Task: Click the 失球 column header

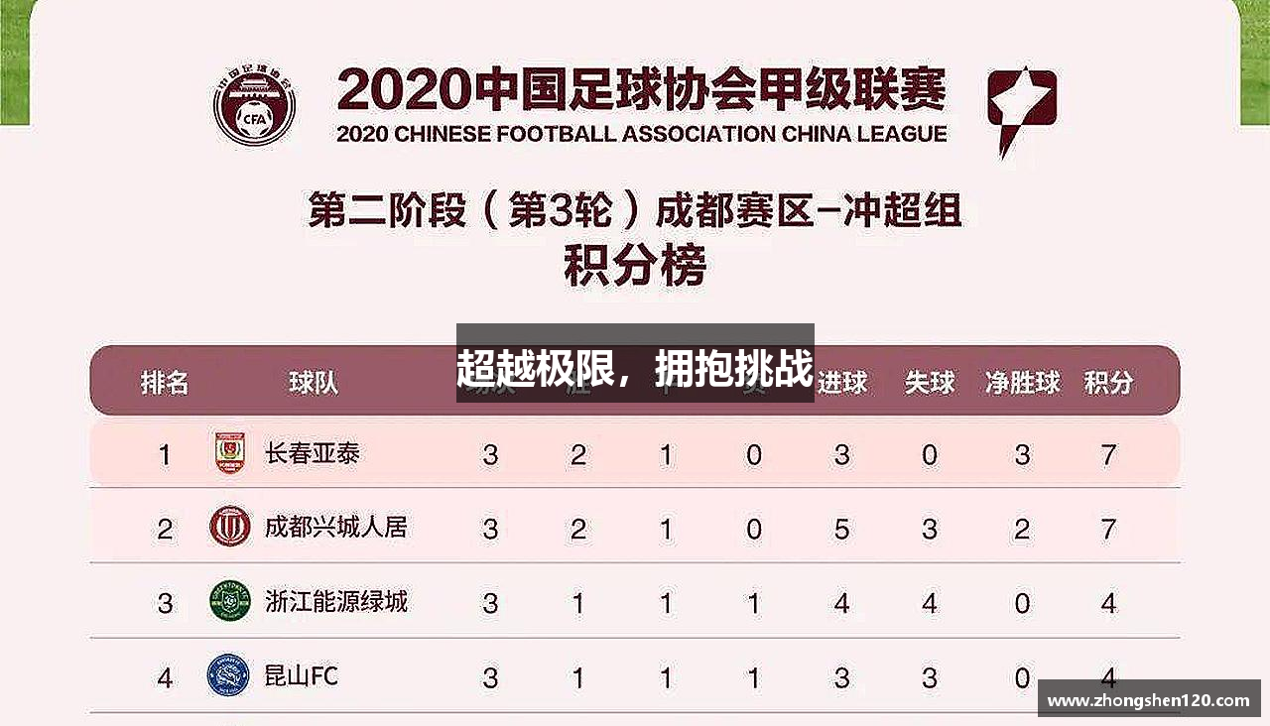Action: [x=930, y=382]
